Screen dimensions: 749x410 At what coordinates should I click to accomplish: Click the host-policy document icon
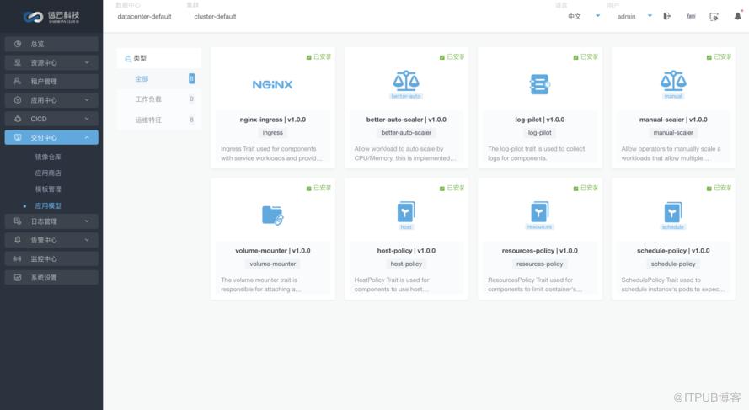tap(406, 212)
